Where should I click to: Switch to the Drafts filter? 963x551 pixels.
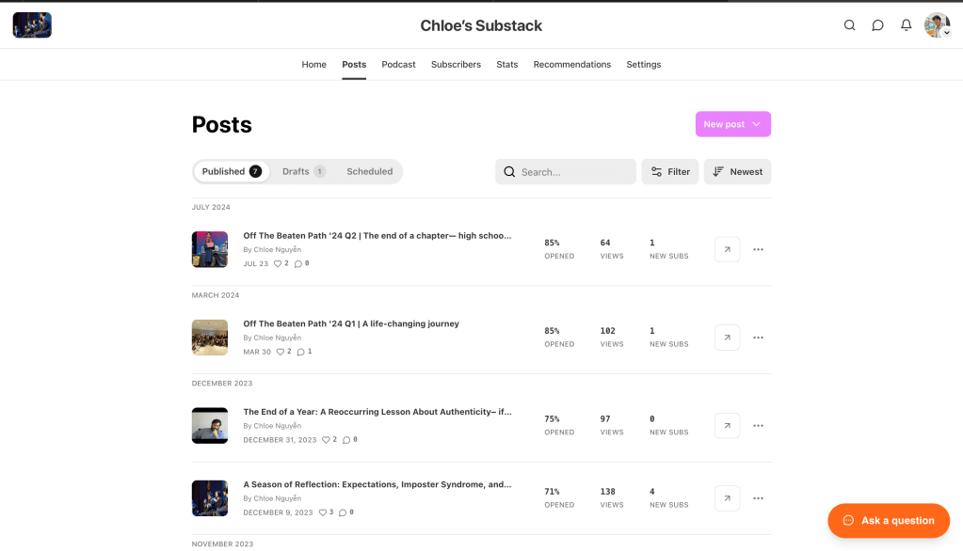pos(303,171)
